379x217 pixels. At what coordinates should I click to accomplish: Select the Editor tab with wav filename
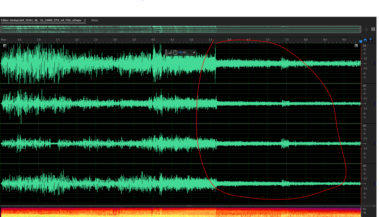(x=41, y=21)
